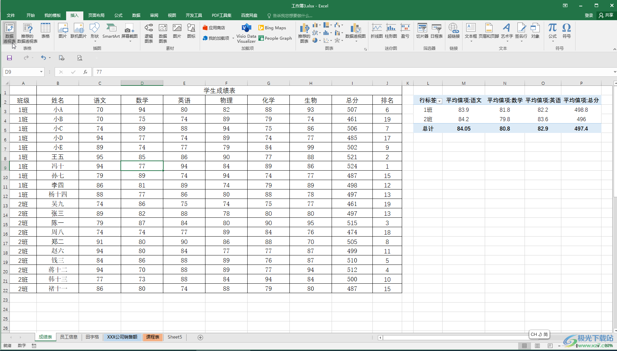
Task: Insert a Table (表格) from ribbon
Action: click(x=46, y=31)
